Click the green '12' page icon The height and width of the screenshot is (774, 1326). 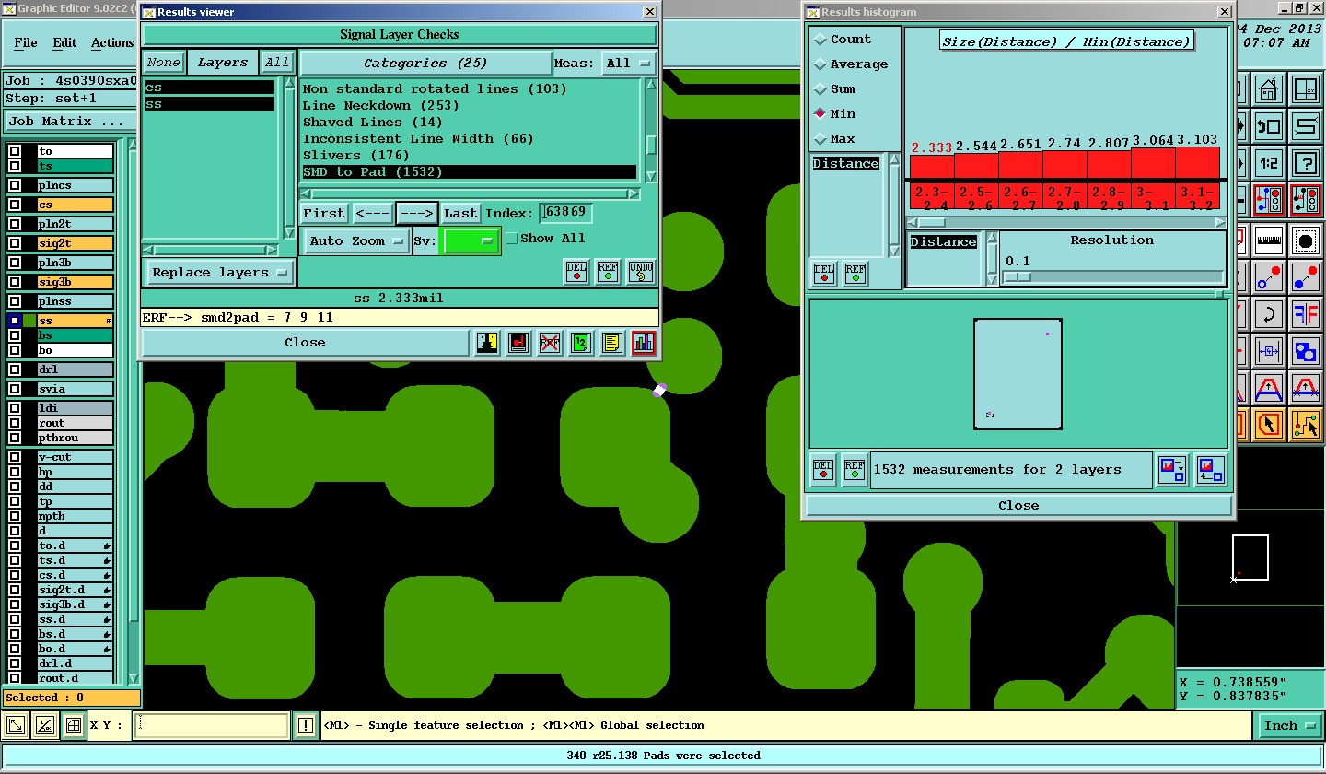[580, 343]
